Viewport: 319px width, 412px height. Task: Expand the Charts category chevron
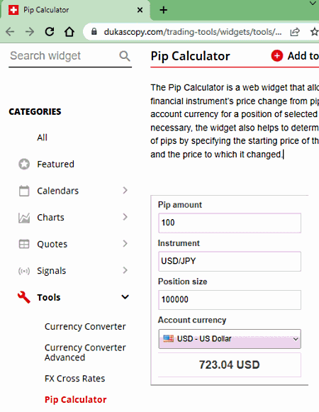tap(125, 217)
